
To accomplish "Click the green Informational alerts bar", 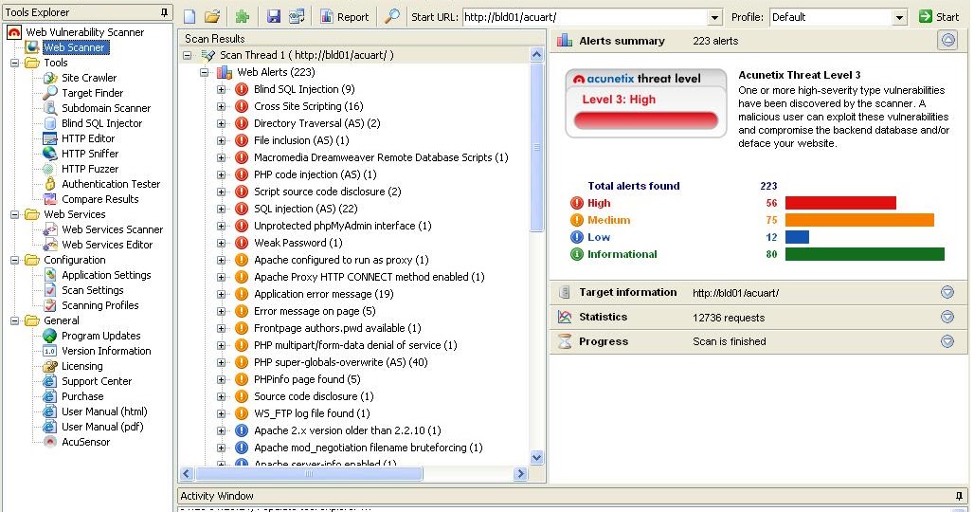I will tap(865, 254).
